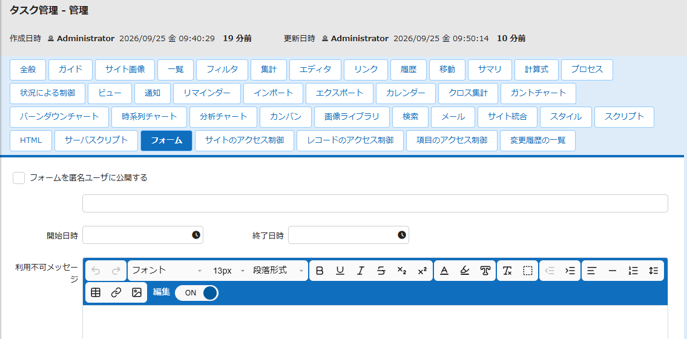The height and width of the screenshot is (339, 687).
Task: Click the 終了日時 date input field
Action: pyautogui.click(x=348, y=235)
